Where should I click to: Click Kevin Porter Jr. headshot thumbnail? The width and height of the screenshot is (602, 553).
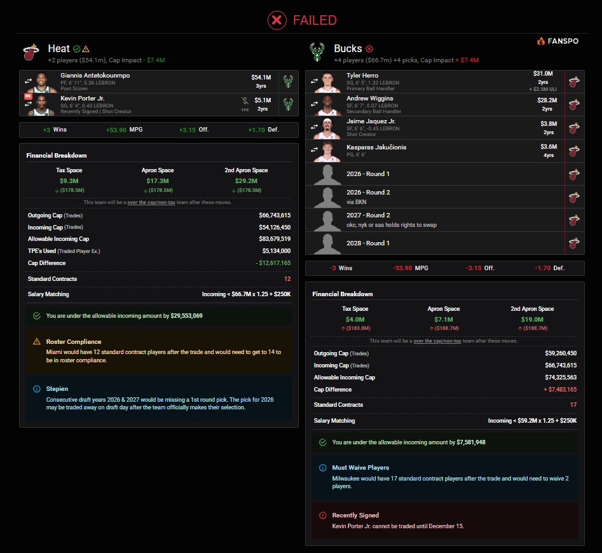point(43,105)
